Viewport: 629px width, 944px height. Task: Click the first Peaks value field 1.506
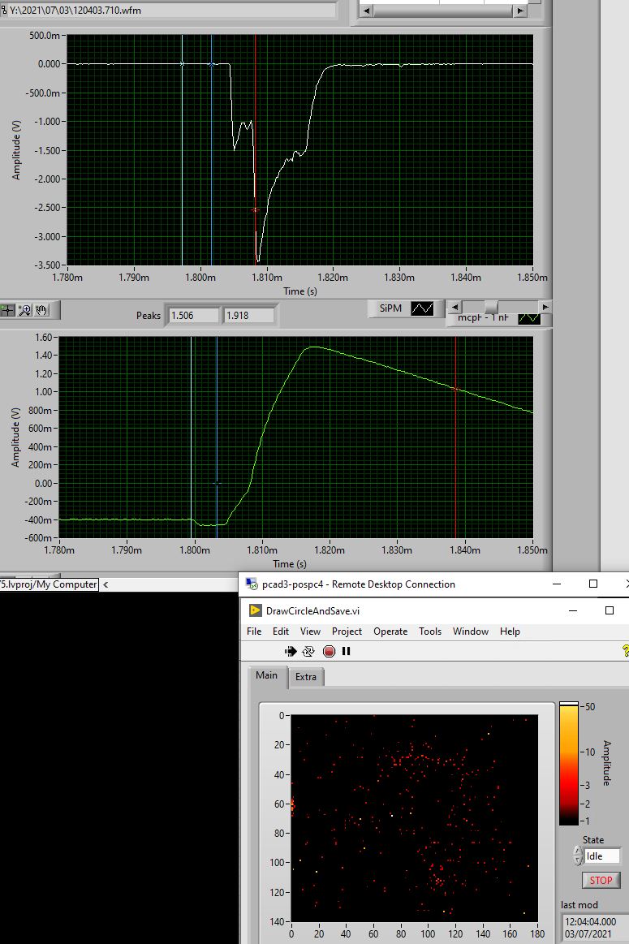tap(192, 315)
